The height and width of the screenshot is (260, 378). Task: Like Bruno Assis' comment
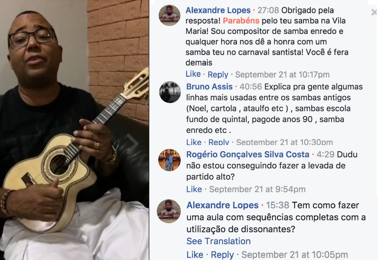[x=194, y=142]
